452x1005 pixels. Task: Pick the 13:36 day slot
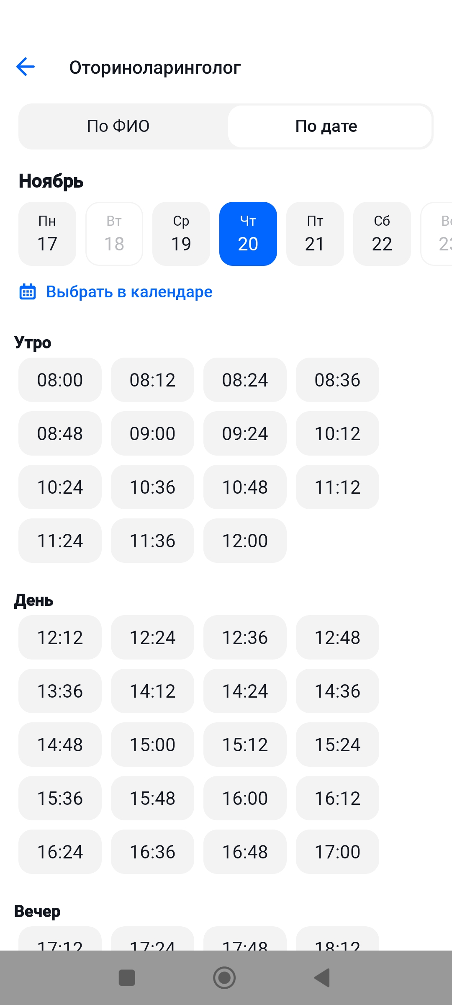click(60, 691)
